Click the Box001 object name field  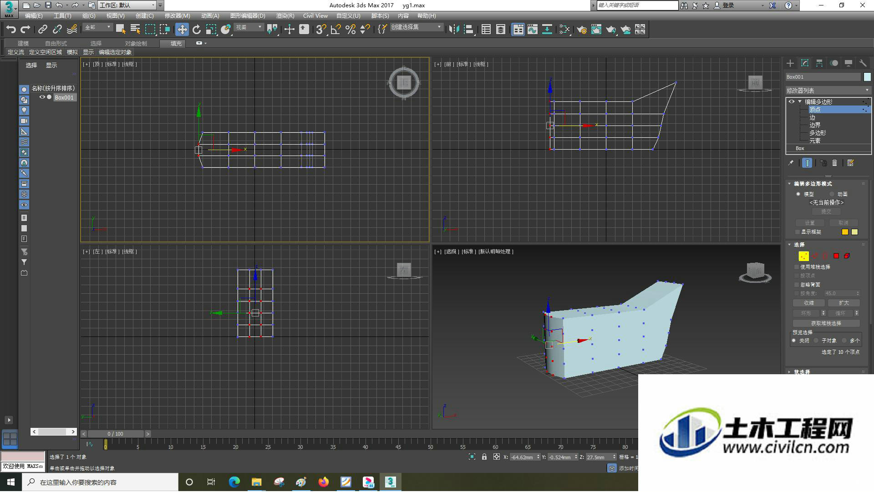click(823, 77)
